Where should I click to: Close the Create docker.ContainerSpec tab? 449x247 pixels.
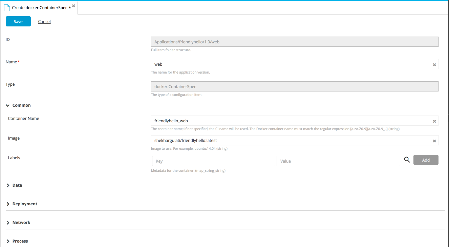[73, 6]
